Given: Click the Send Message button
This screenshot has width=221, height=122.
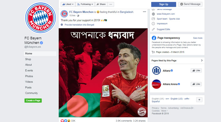Looking at the screenshot, I should tap(190, 4).
